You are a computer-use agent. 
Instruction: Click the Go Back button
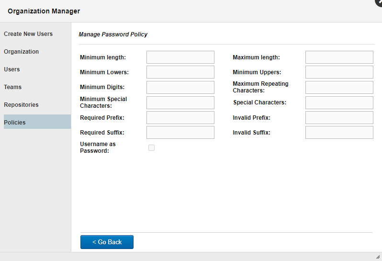pyautogui.click(x=107, y=242)
